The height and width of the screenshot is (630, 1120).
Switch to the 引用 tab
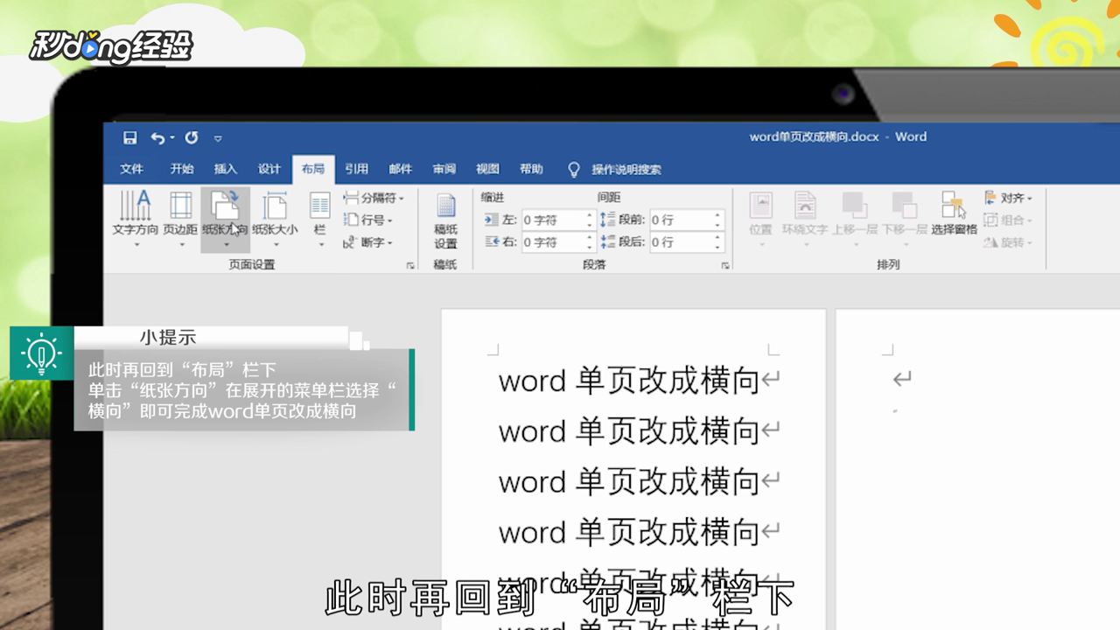coord(356,169)
